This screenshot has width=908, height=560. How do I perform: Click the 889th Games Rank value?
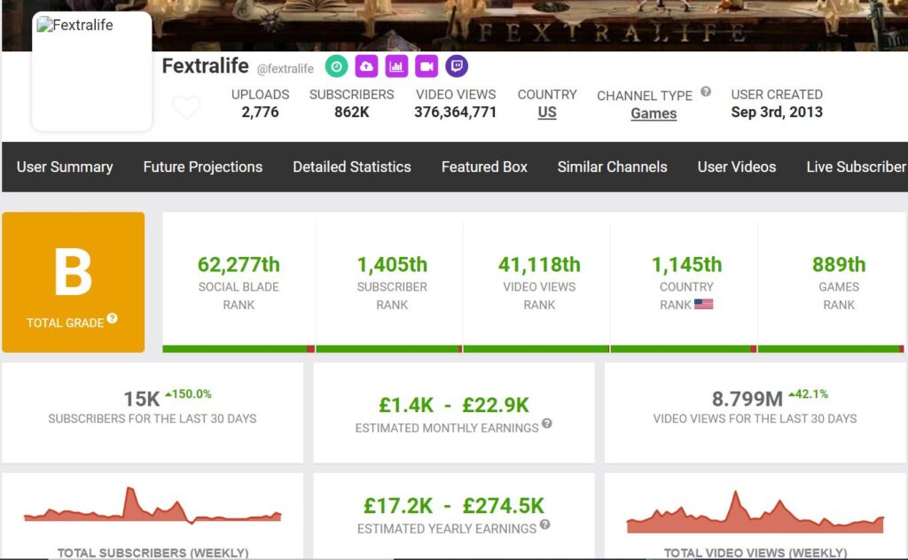pyautogui.click(x=839, y=264)
